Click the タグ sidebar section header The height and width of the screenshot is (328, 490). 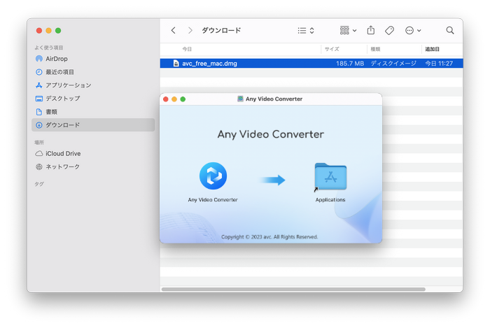click(39, 184)
